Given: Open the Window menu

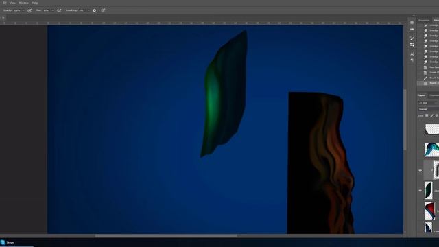Looking at the screenshot, I should coord(23,3).
